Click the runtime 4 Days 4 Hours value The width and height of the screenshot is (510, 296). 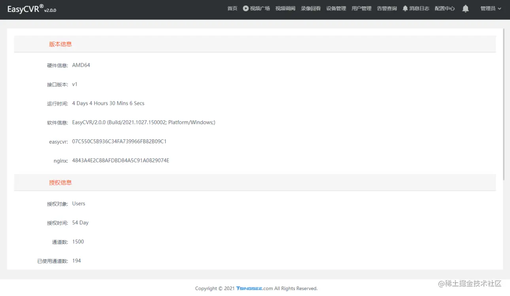[108, 103]
